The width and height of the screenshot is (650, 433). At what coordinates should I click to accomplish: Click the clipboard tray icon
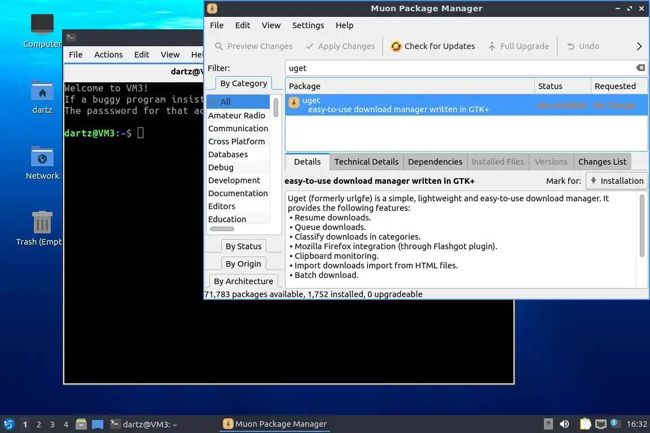pyautogui.click(x=585, y=424)
